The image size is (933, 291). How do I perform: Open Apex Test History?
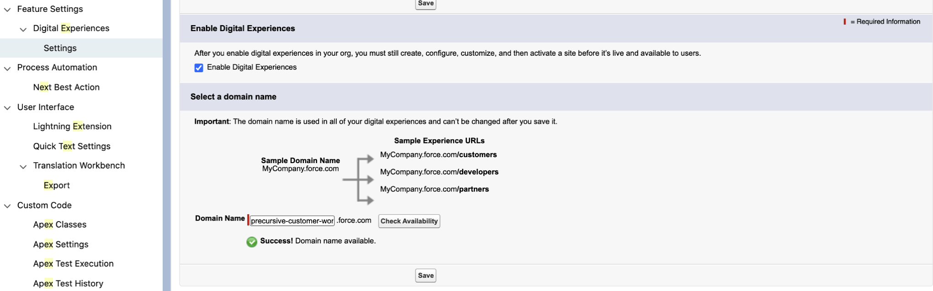click(69, 283)
